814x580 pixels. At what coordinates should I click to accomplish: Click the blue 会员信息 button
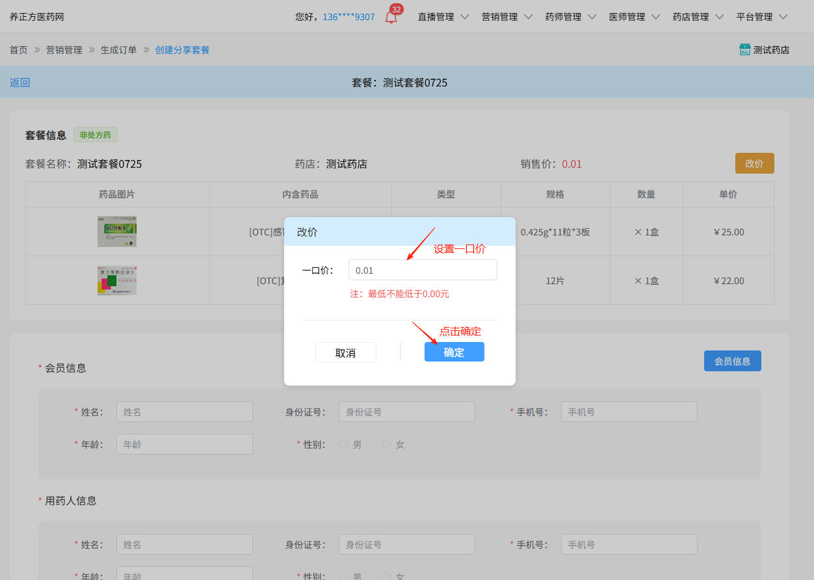tap(732, 361)
